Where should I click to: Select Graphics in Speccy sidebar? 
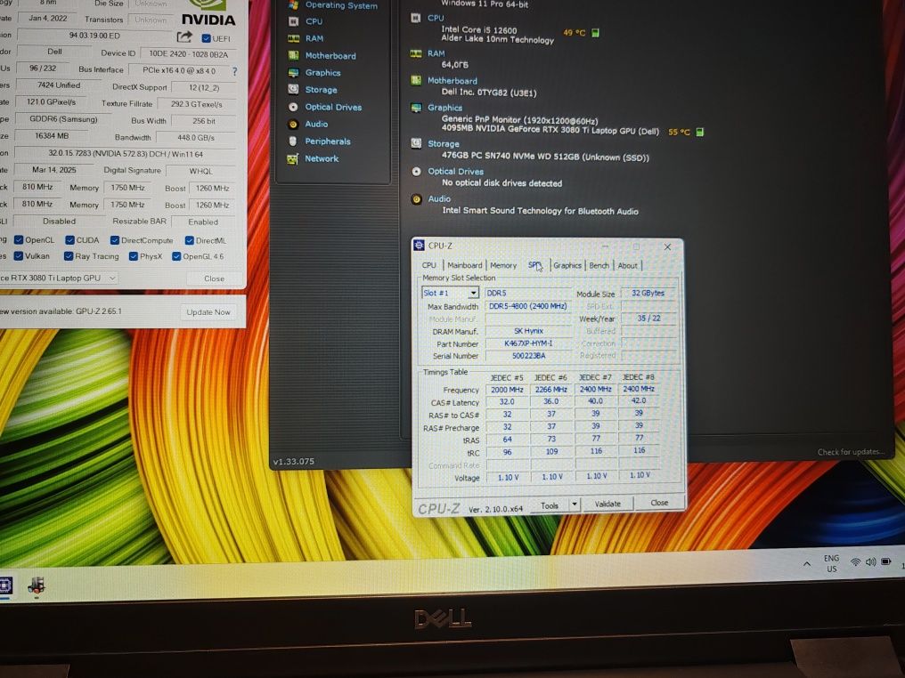point(322,73)
